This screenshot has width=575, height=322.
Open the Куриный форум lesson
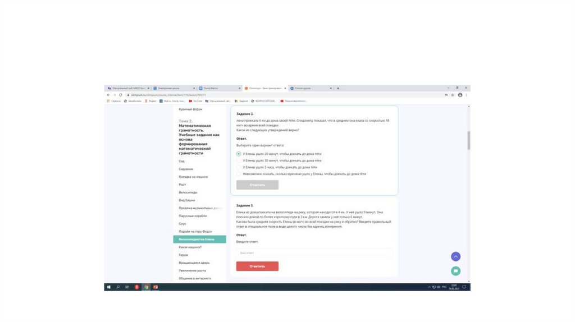click(x=190, y=109)
